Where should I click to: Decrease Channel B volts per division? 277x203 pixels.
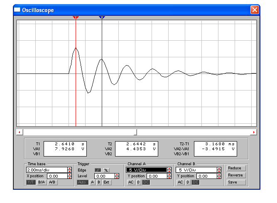(219, 171)
